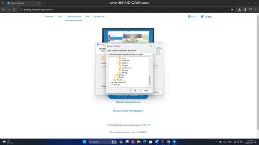The image size is (259, 145).
Task: Expand the MediaGet2 folder arrow
Action: pyautogui.click(x=117, y=61)
